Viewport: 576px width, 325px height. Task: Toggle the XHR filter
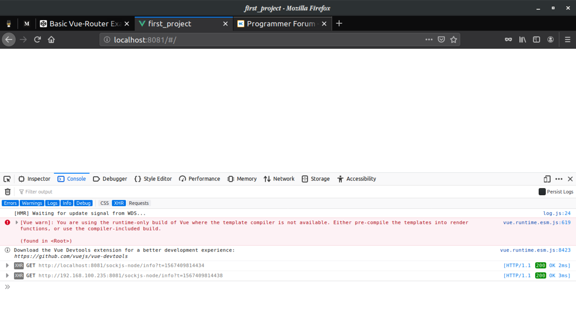(x=119, y=203)
